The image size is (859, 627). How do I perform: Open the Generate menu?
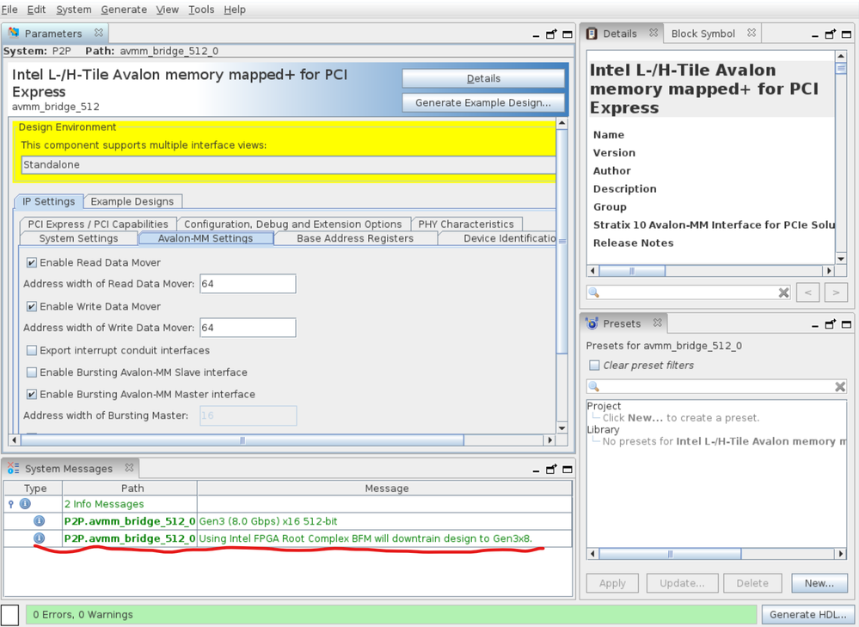point(124,9)
